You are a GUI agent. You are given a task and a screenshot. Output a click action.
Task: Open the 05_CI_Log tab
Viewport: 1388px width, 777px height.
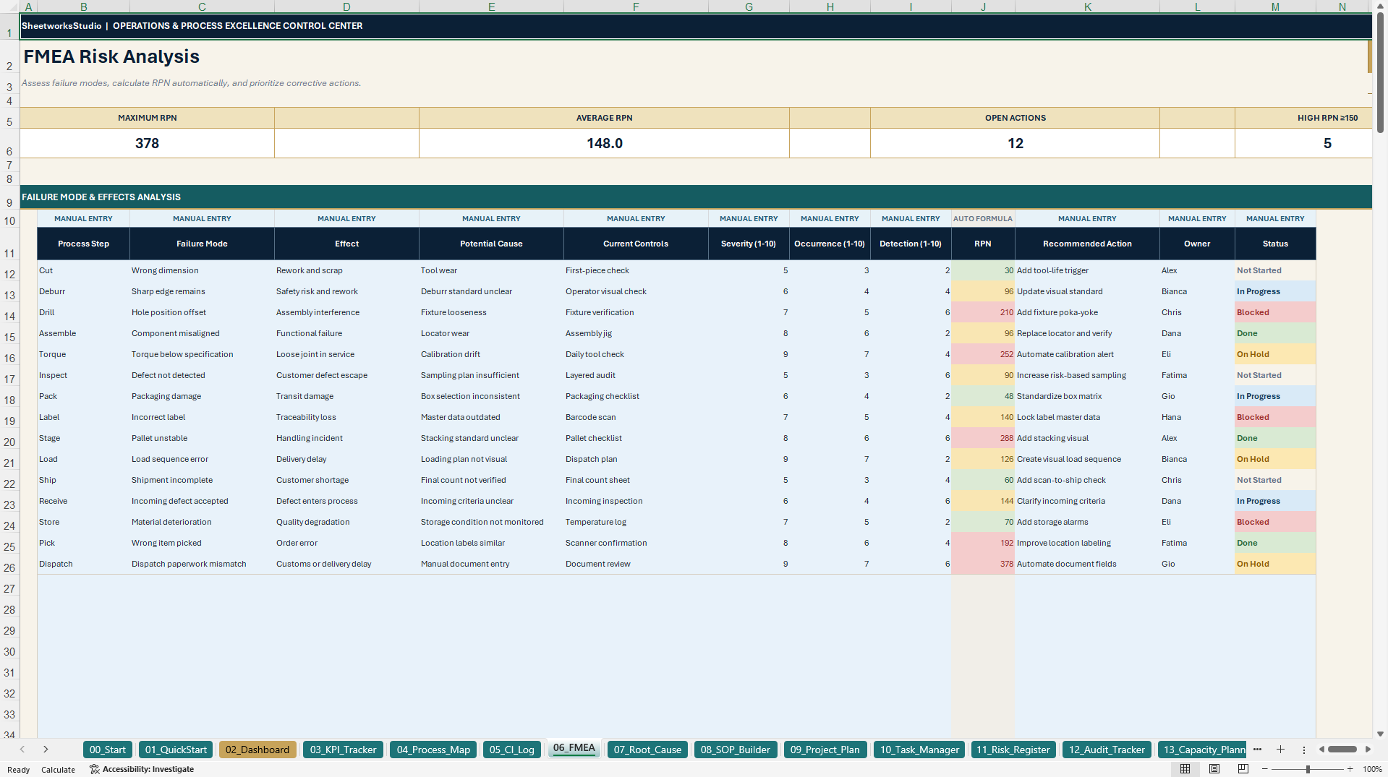512,750
